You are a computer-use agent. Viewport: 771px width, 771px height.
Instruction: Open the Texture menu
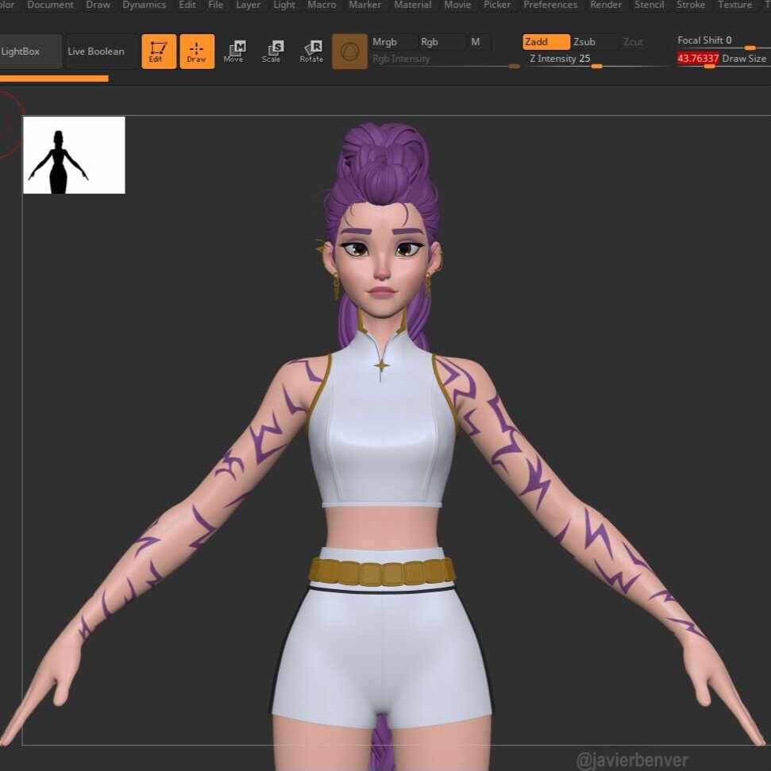(734, 5)
